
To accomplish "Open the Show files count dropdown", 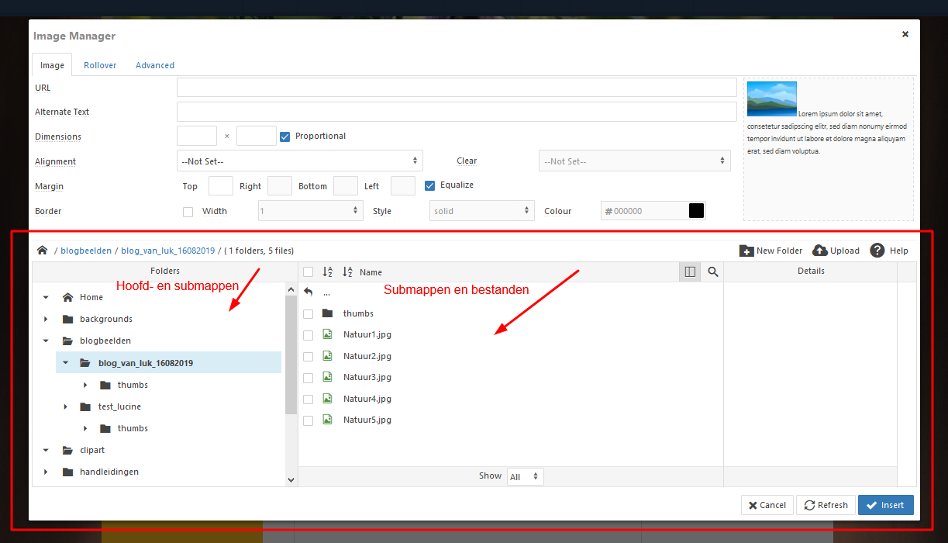I will 526,477.
